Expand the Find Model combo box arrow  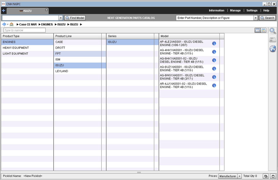click(x=61, y=18)
